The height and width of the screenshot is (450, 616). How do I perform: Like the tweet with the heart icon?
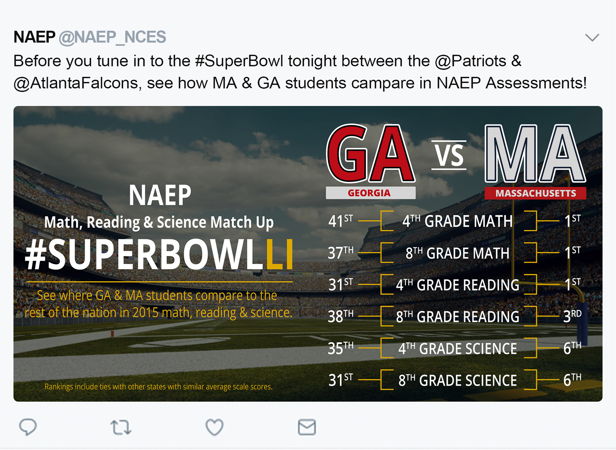coord(214,427)
